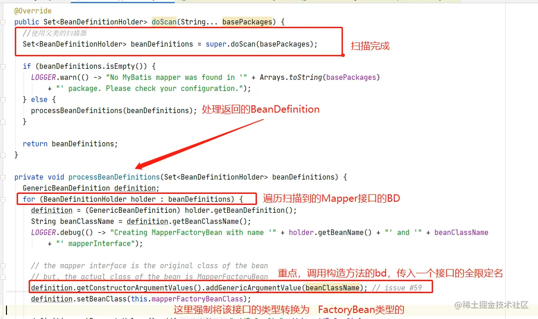538x319 pixels.
Task: Click the doScan method name declaration
Action: point(164,22)
